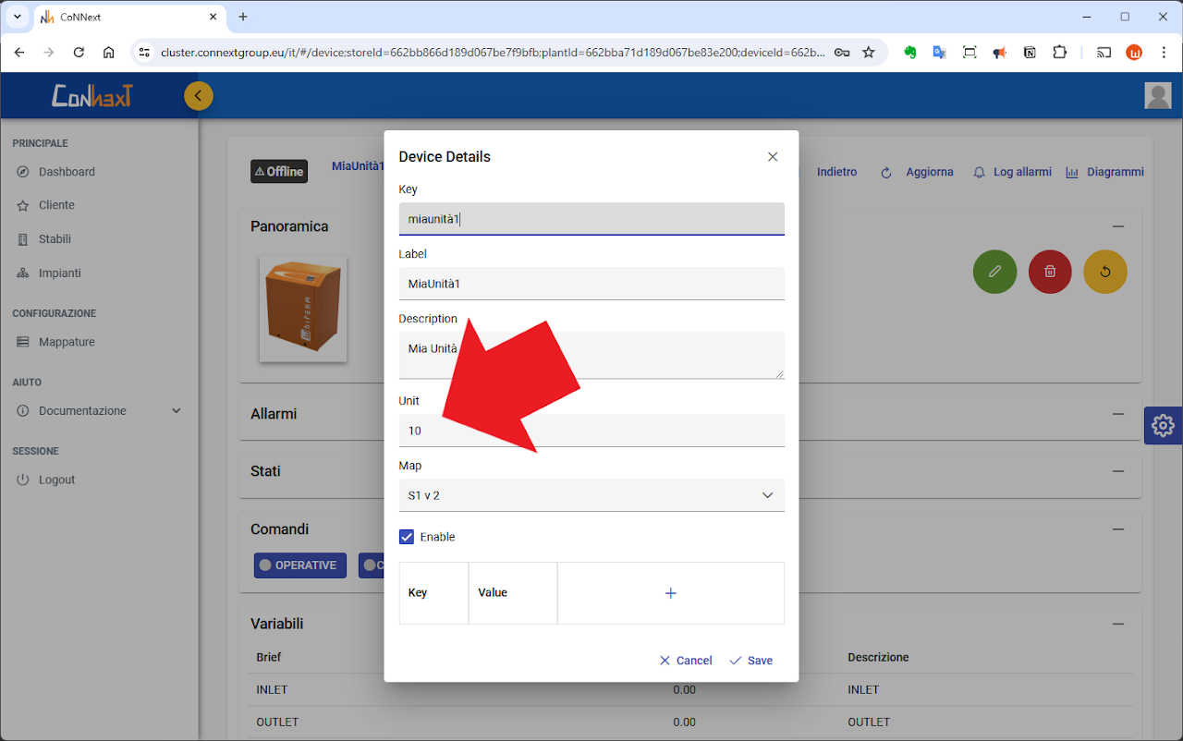Collapse sidebar with yellow chevron button

tap(198, 96)
